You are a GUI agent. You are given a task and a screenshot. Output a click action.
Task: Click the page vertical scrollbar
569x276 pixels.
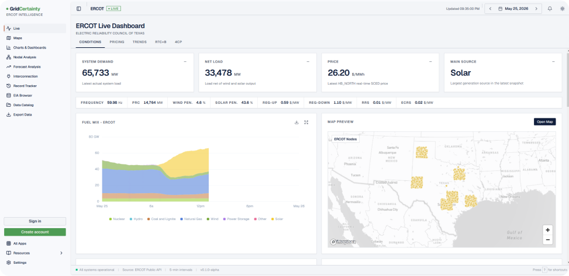point(567,80)
